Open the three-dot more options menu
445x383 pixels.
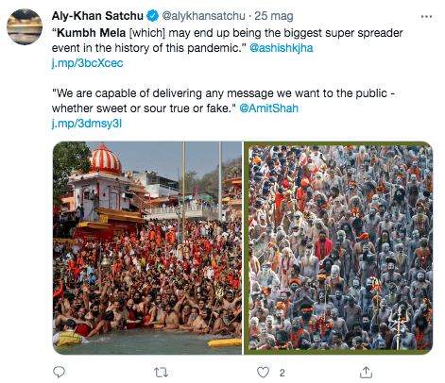tap(426, 16)
